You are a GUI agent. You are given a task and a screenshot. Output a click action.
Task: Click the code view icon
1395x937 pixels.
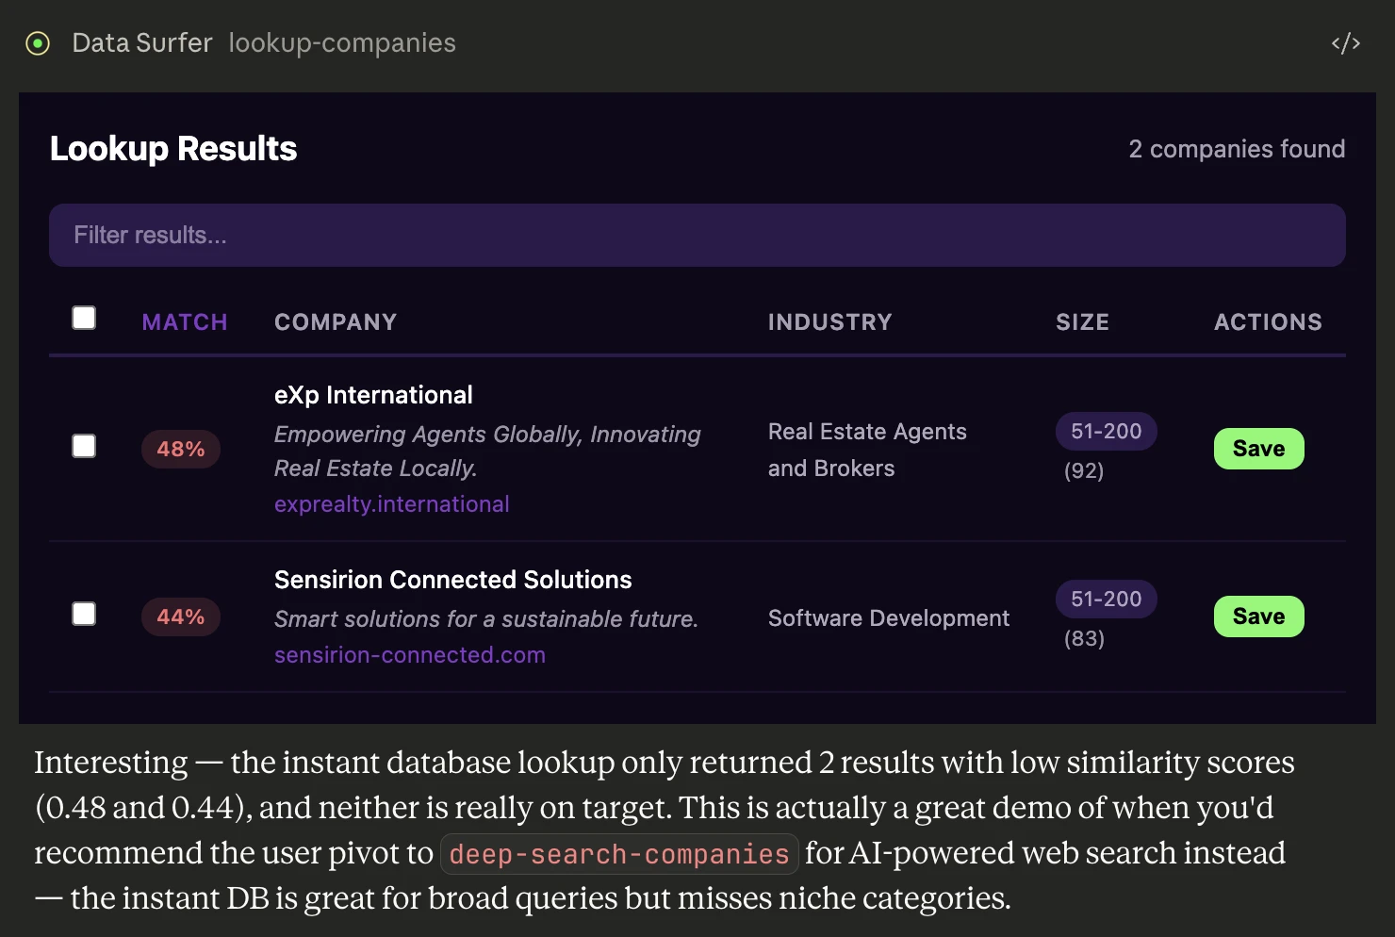coord(1345,43)
